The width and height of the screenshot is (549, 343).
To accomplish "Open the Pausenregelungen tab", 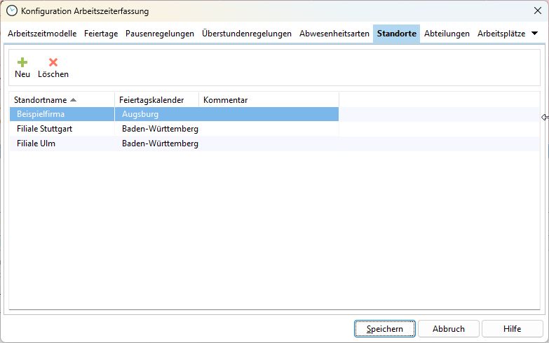I will [x=160, y=34].
